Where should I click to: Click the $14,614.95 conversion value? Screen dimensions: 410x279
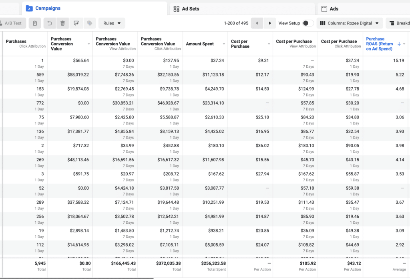pyautogui.click(x=78, y=245)
